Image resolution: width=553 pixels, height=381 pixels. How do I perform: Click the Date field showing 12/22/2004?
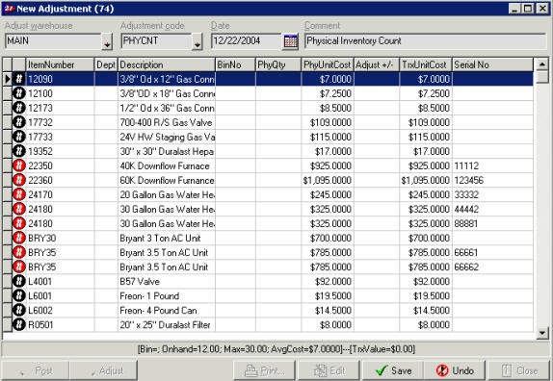(247, 41)
